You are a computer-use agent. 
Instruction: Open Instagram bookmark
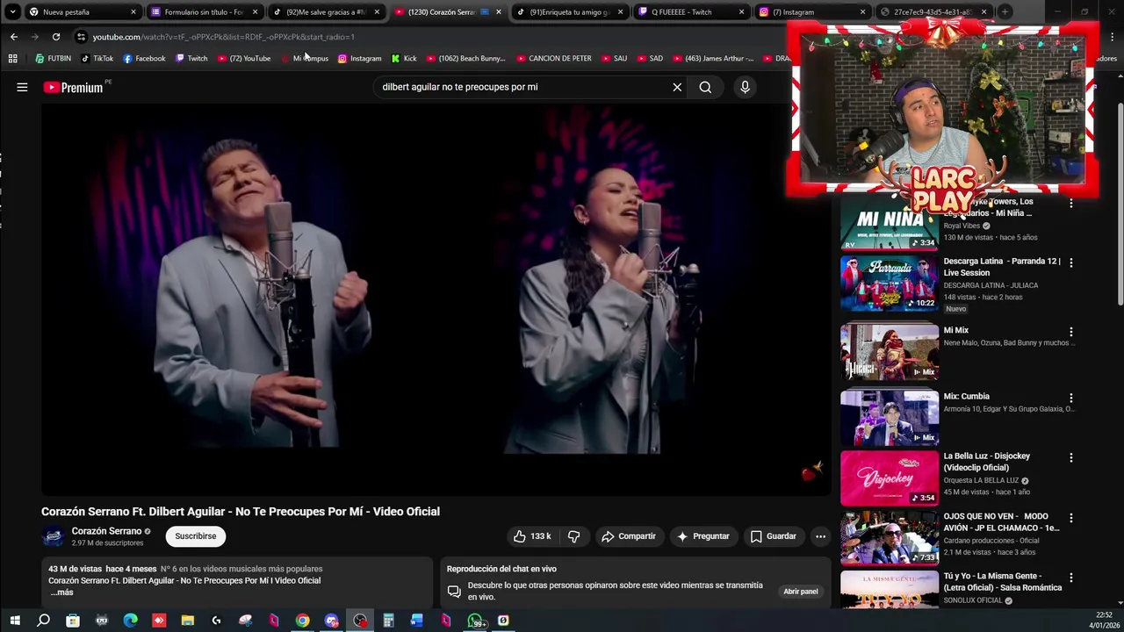coord(359,59)
